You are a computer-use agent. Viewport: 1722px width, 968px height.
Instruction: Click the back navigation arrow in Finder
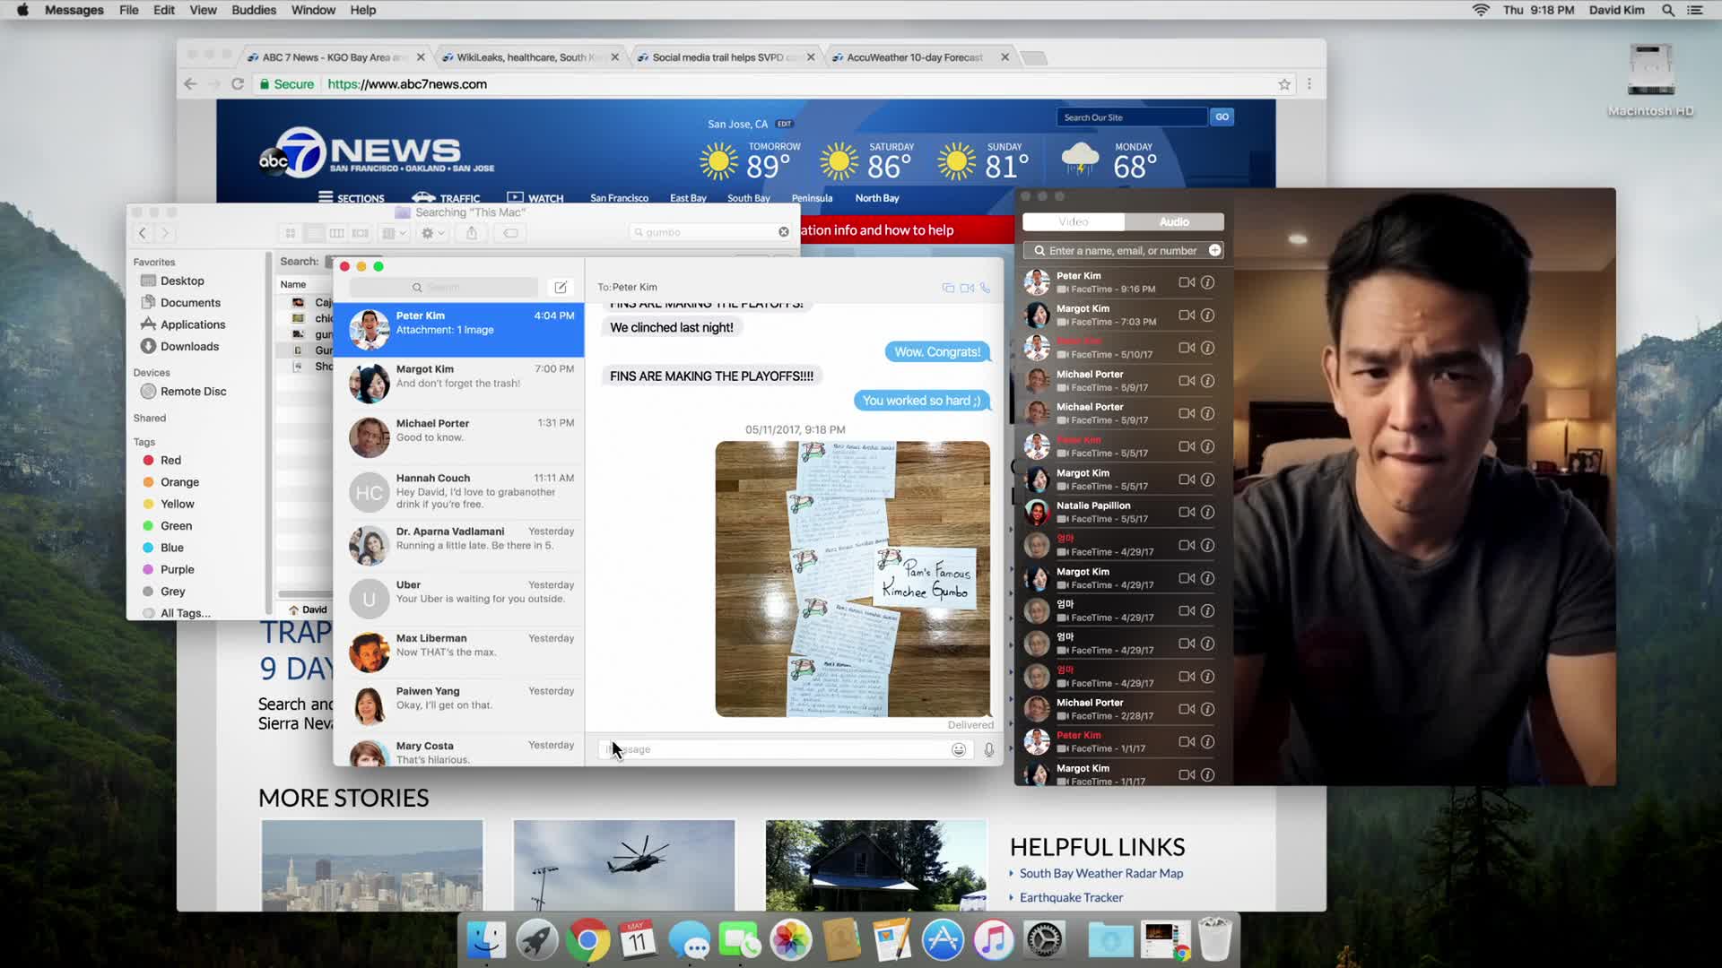tap(141, 233)
